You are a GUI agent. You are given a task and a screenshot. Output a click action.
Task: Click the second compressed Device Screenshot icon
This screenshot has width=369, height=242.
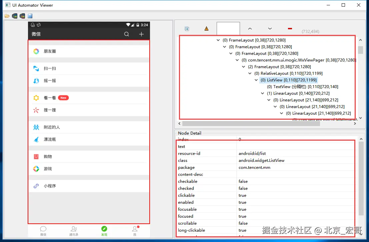point(22,16)
